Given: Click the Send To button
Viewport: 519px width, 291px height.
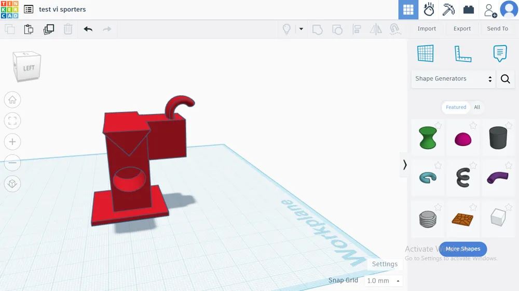Looking at the screenshot, I should coord(498,28).
